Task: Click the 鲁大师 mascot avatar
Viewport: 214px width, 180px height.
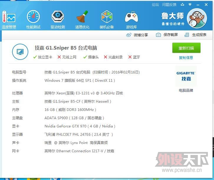Action: coord(197,18)
